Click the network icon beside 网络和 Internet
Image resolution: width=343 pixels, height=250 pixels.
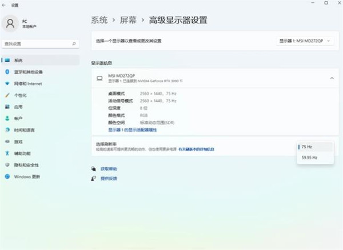pyautogui.click(x=7, y=83)
